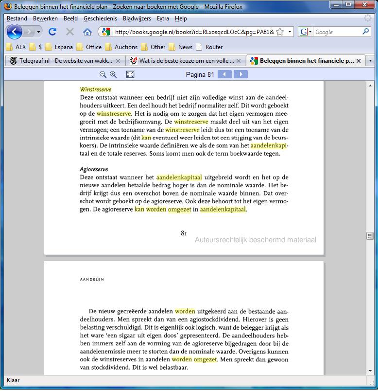
Task: Bookmark this page with the star icon
Action: coord(280,32)
